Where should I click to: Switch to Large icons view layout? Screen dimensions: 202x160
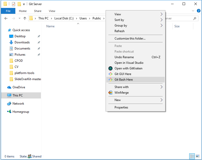pyautogui.click(x=197, y=156)
